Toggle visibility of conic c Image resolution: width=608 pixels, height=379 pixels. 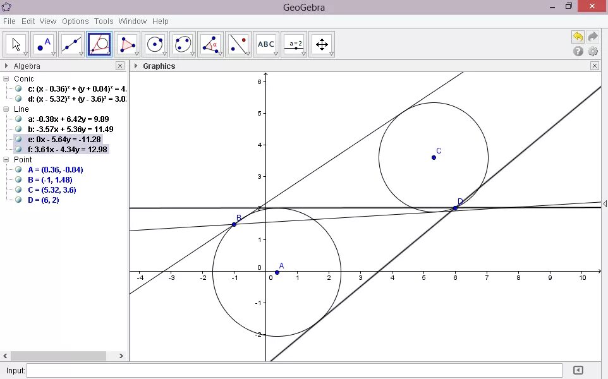click(x=18, y=88)
